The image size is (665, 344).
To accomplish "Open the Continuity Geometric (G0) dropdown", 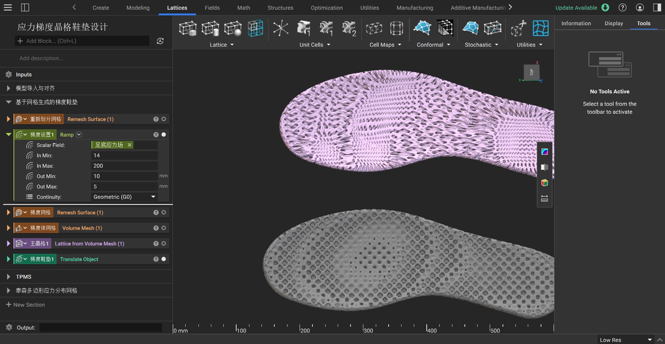I will pos(124,197).
